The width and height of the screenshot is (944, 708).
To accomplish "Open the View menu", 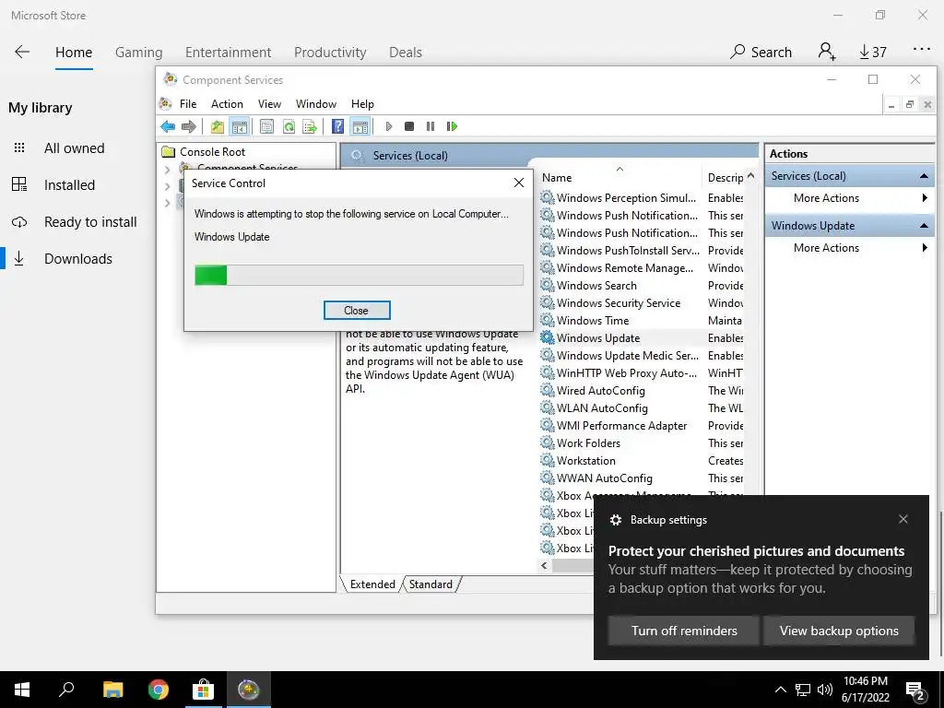I will coord(269,104).
